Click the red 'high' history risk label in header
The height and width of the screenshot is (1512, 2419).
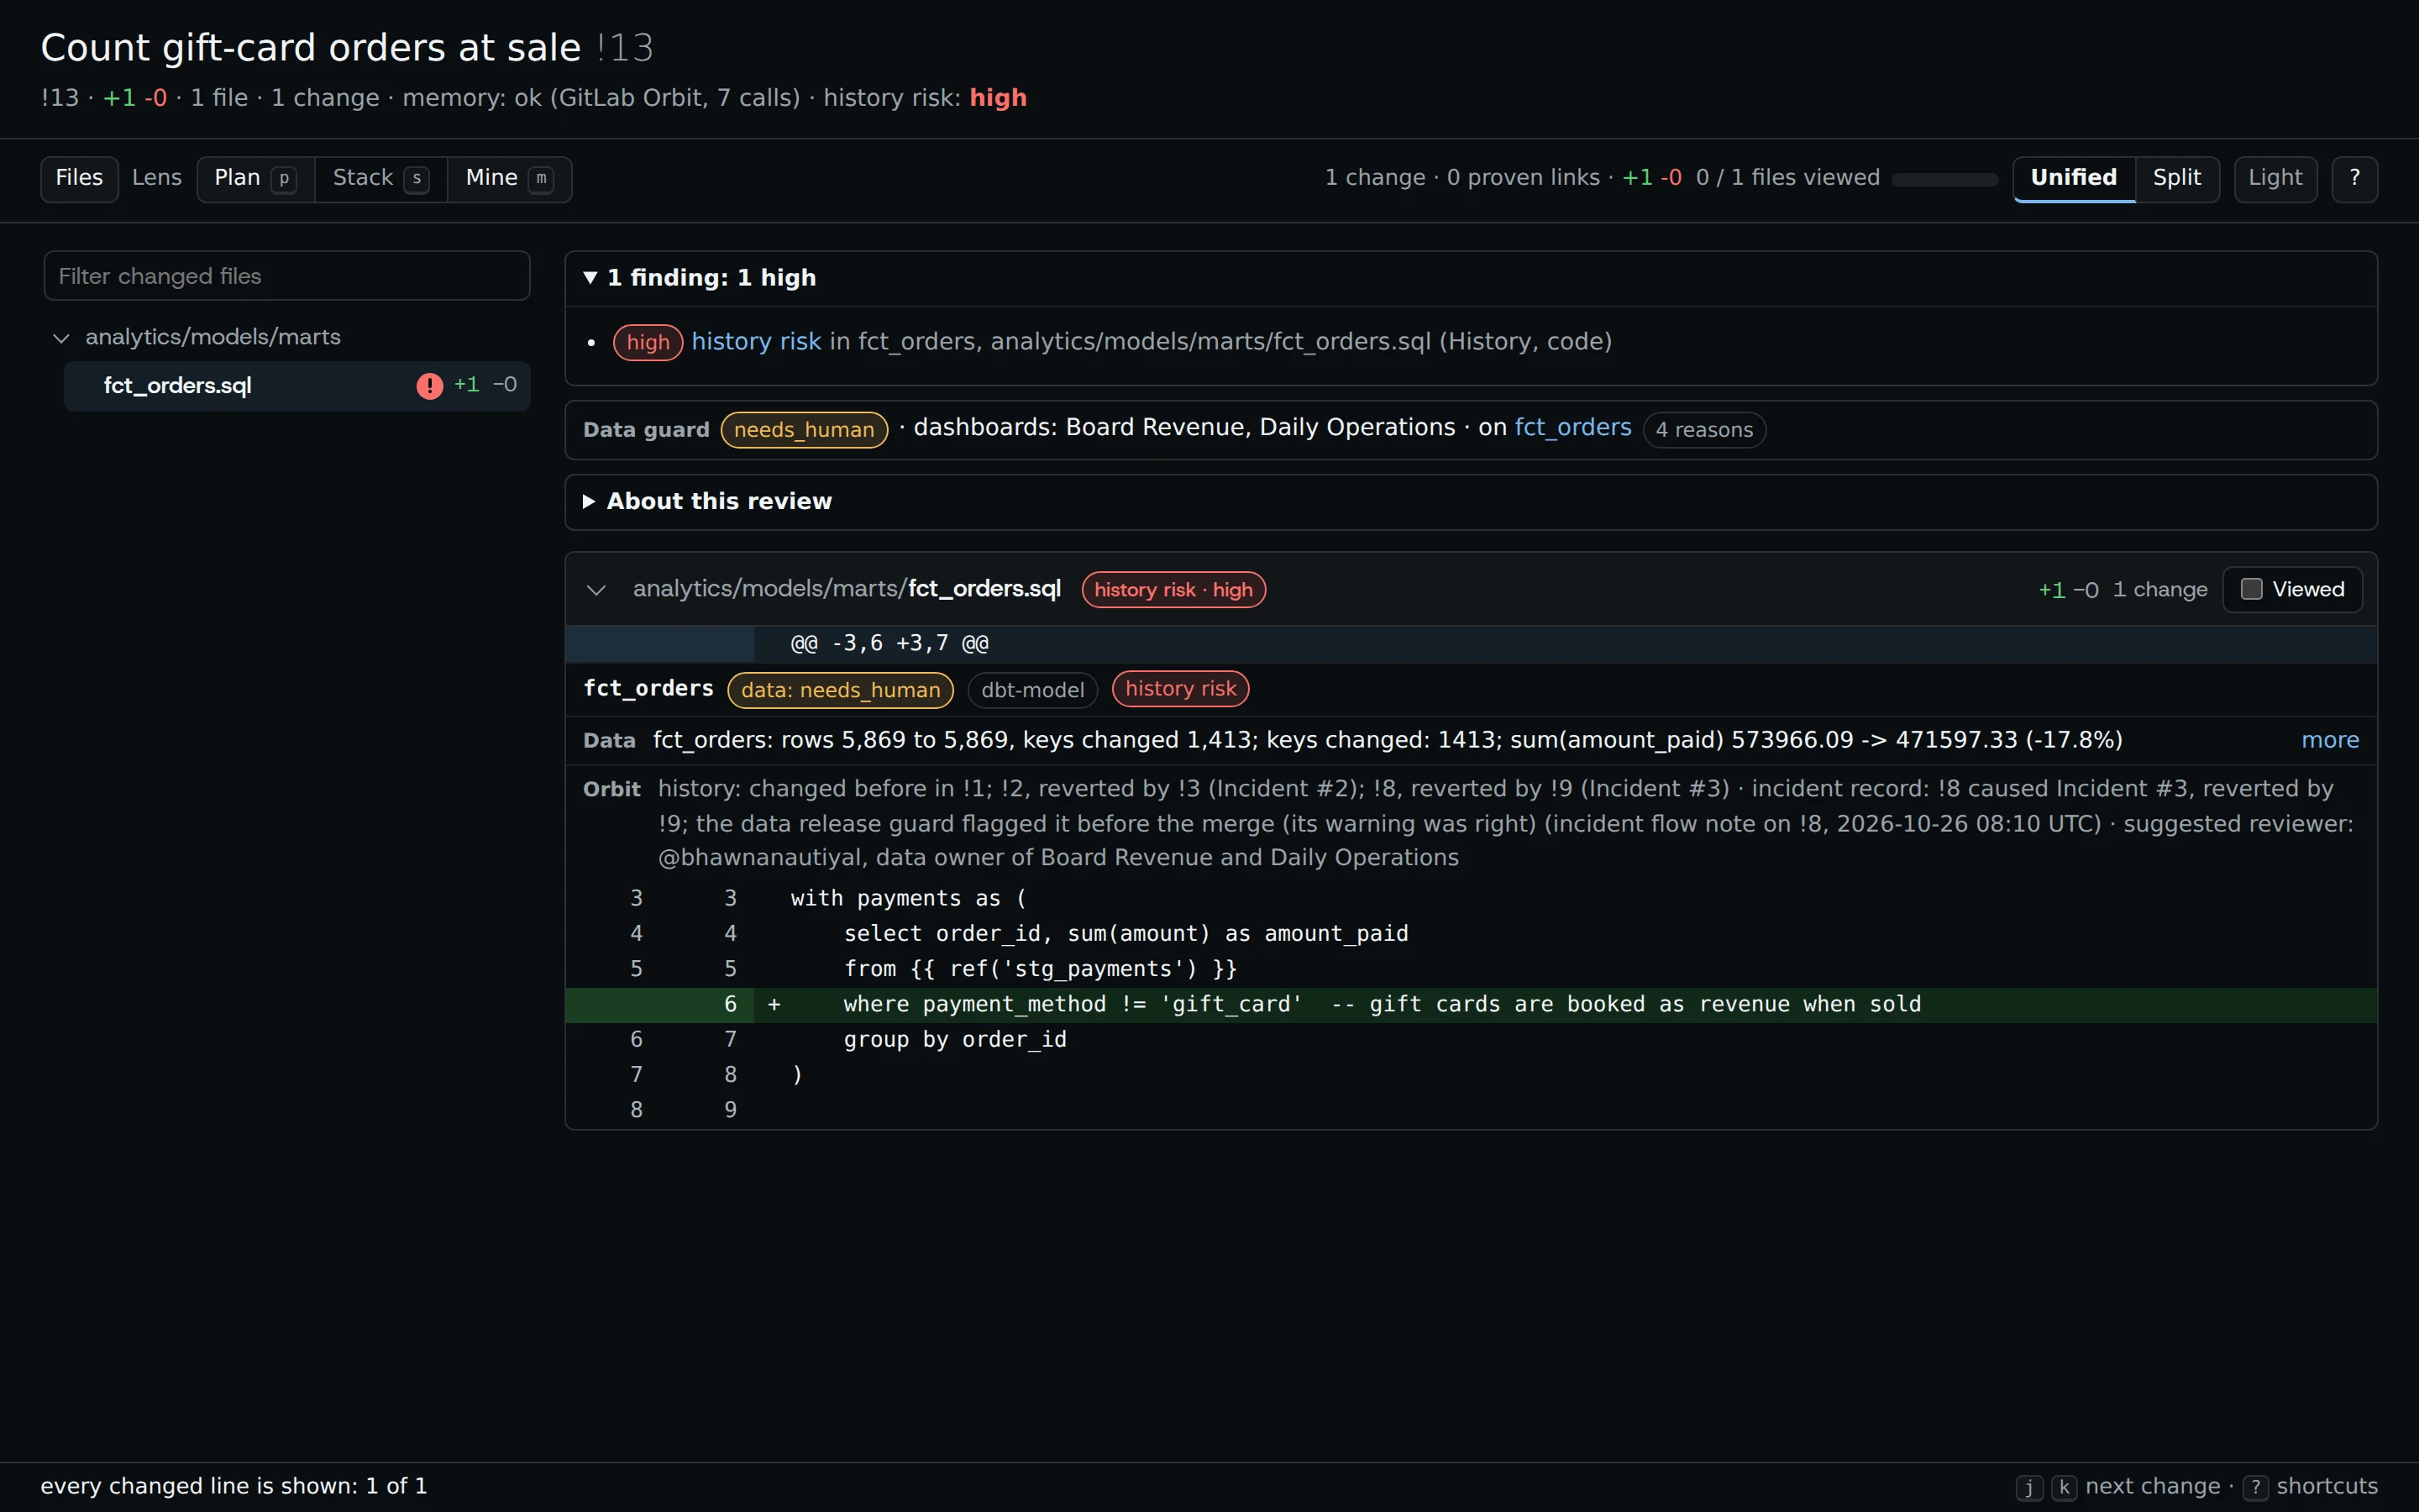(x=998, y=98)
